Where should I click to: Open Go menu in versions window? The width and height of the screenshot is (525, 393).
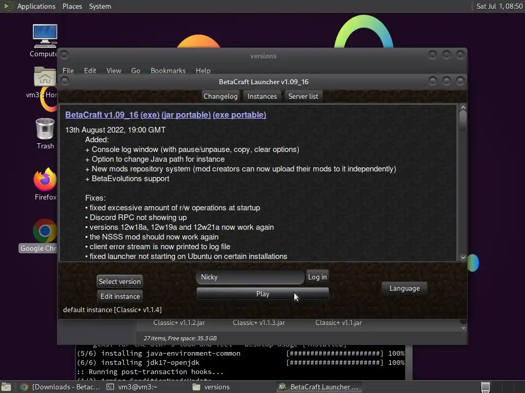[x=135, y=71]
